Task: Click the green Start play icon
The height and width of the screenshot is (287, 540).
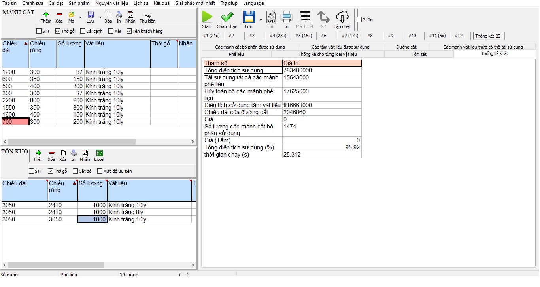Action: point(207,17)
